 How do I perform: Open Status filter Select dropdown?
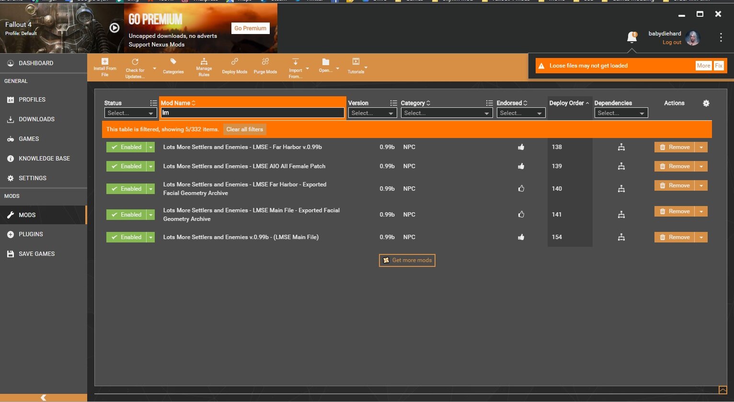point(131,113)
